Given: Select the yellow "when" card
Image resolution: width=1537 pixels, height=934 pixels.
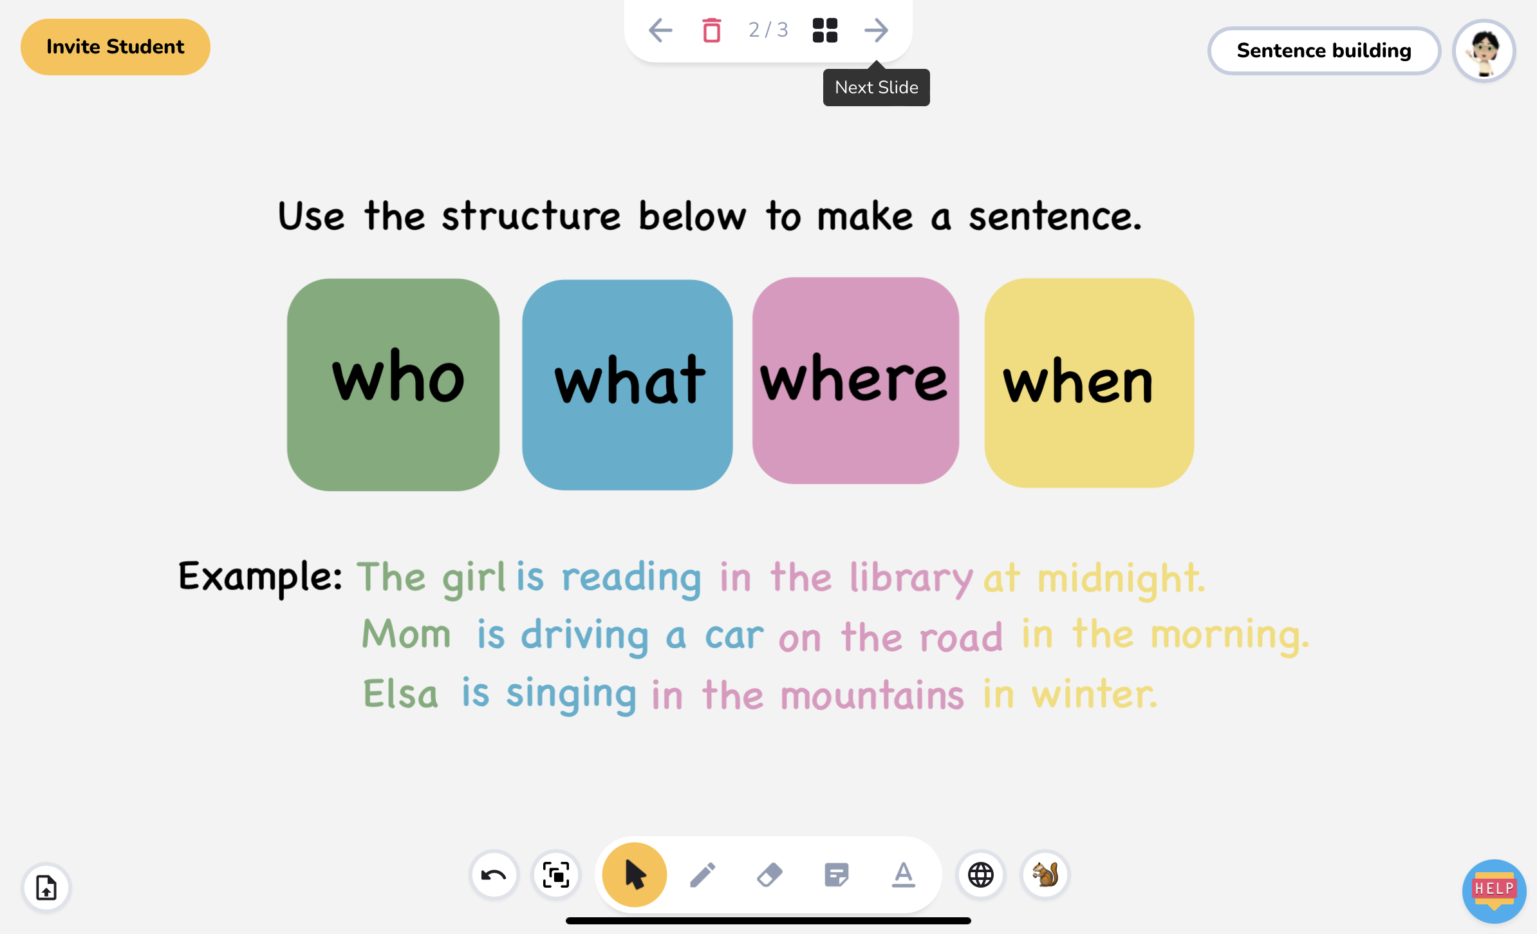Looking at the screenshot, I should tap(1089, 383).
